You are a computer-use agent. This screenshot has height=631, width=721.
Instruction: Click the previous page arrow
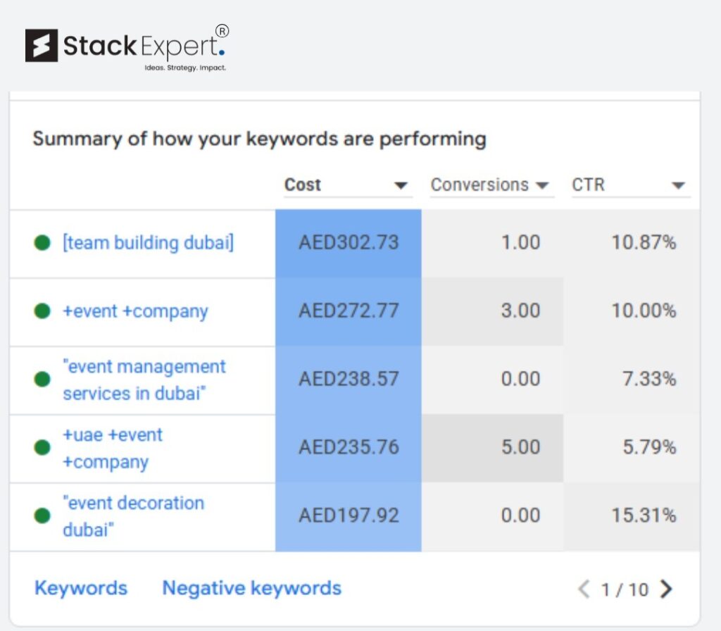[583, 588]
